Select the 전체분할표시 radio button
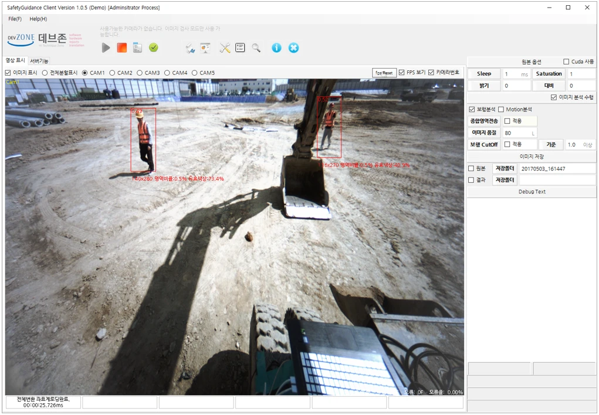The height and width of the screenshot is (415, 599). coord(45,73)
